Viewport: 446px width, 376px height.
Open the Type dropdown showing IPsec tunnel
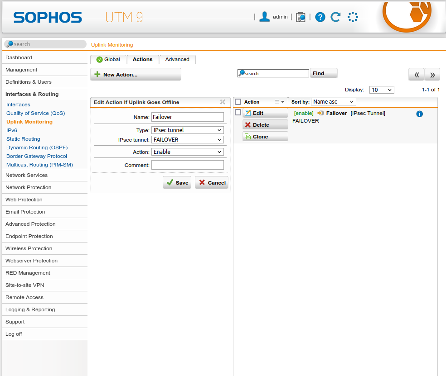click(x=187, y=130)
